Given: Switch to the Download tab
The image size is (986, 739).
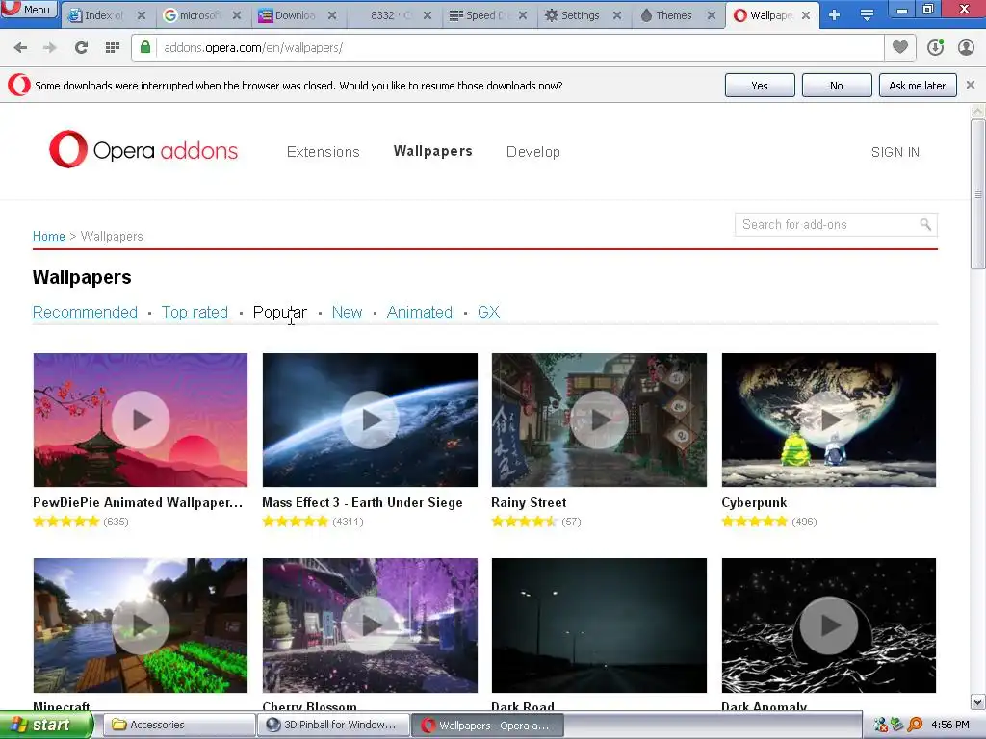Looking at the screenshot, I should coord(296,15).
